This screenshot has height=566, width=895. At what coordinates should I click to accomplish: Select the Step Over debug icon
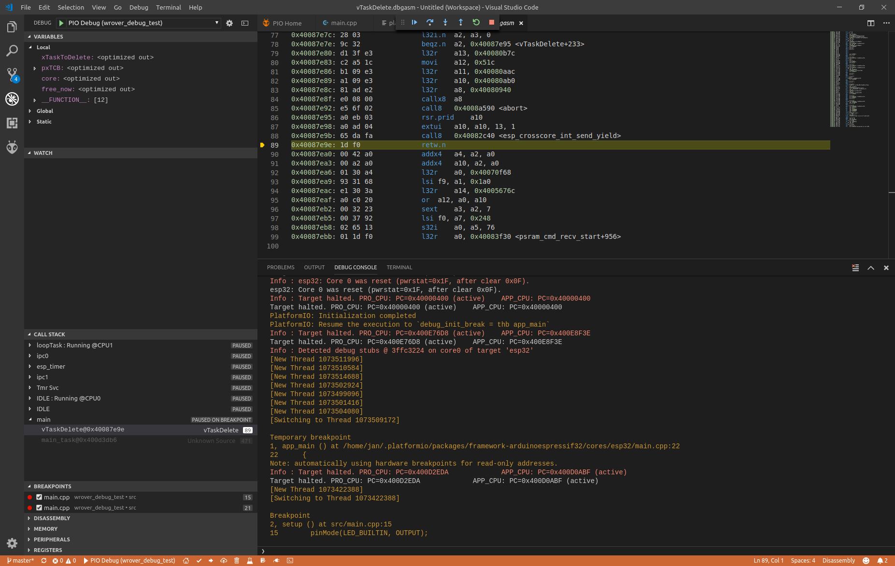click(x=429, y=22)
